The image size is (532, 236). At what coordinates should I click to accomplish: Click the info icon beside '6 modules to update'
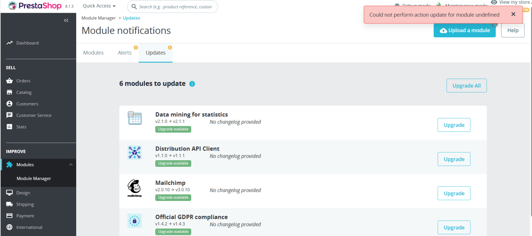click(192, 84)
